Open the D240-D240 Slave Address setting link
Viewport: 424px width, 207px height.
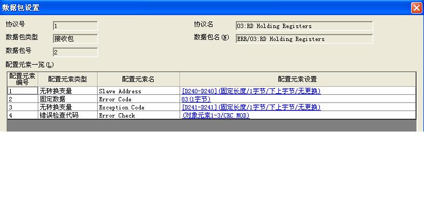(x=251, y=91)
